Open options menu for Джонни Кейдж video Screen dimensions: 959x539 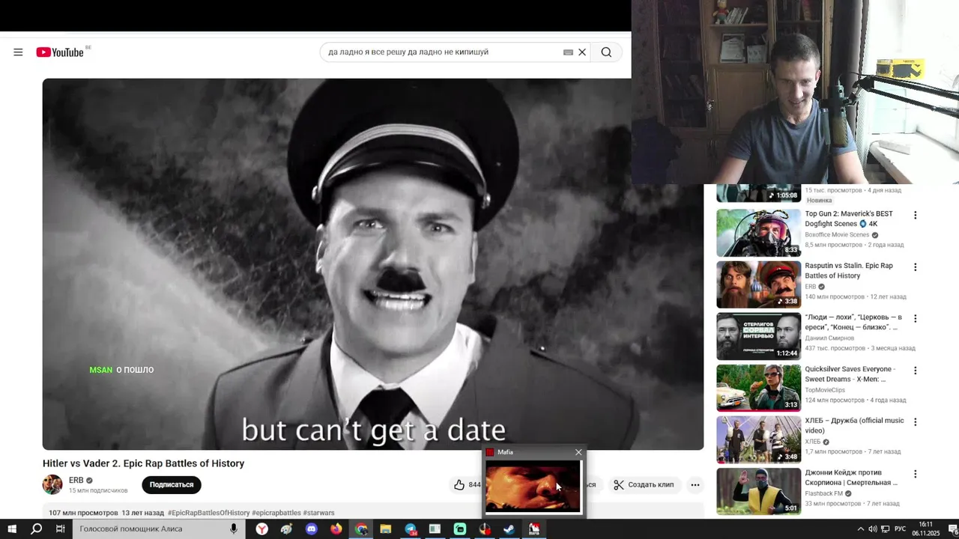point(915,474)
